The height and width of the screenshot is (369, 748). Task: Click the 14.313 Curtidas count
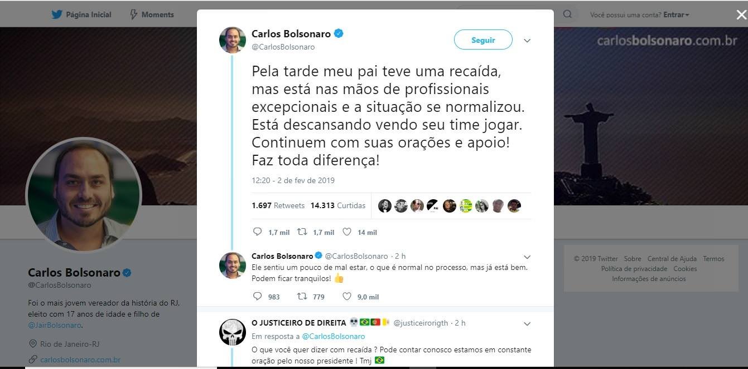pyautogui.click(x=338, y=205)
